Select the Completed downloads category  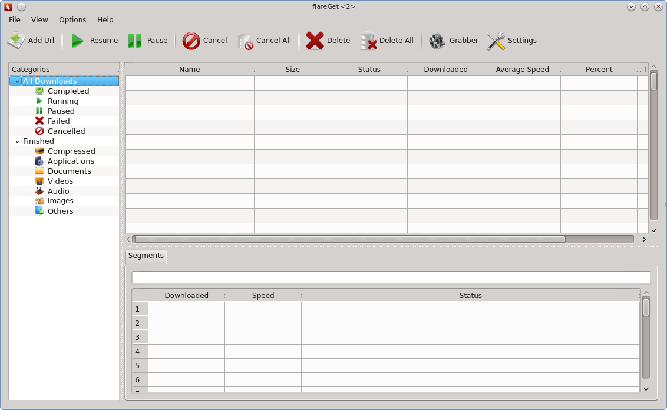click(x=68, y=91)
